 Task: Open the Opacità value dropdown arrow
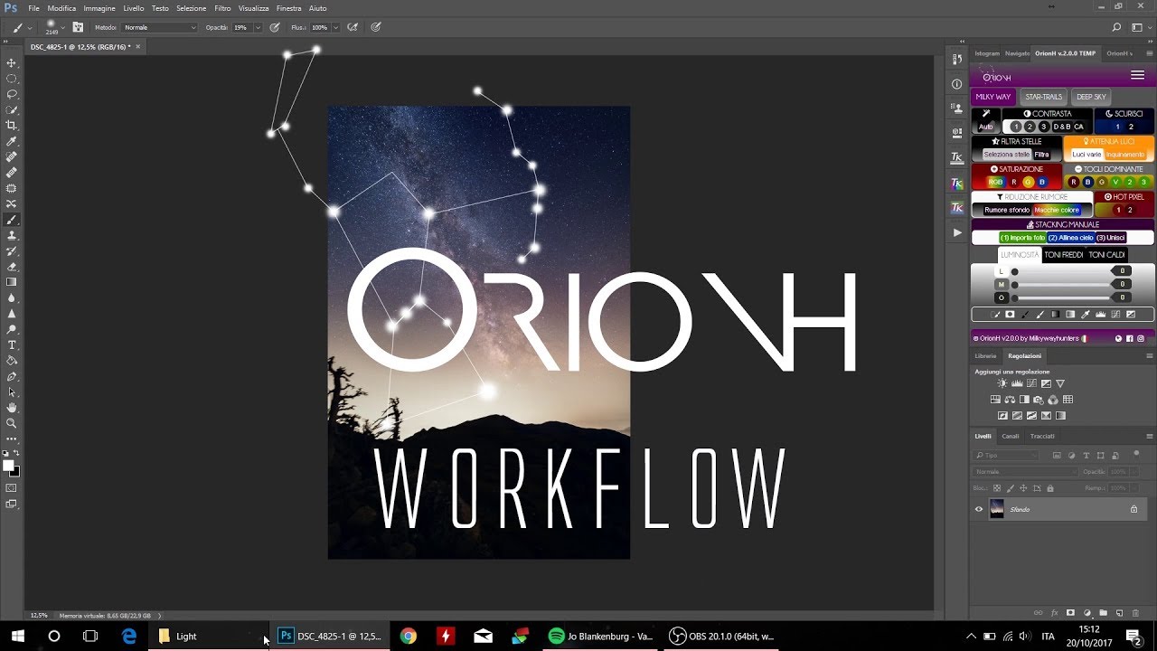pyautogui.click(x=257, y=28)
